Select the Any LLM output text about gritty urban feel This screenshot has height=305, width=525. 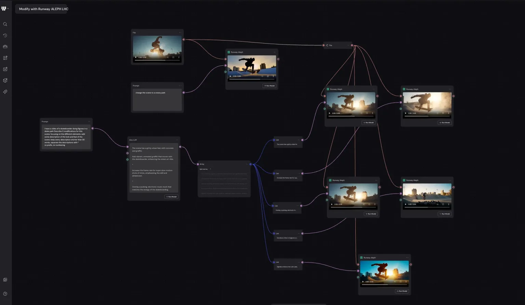pos(153,149)
